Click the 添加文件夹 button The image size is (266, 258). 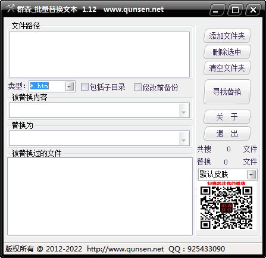(227, 36)
